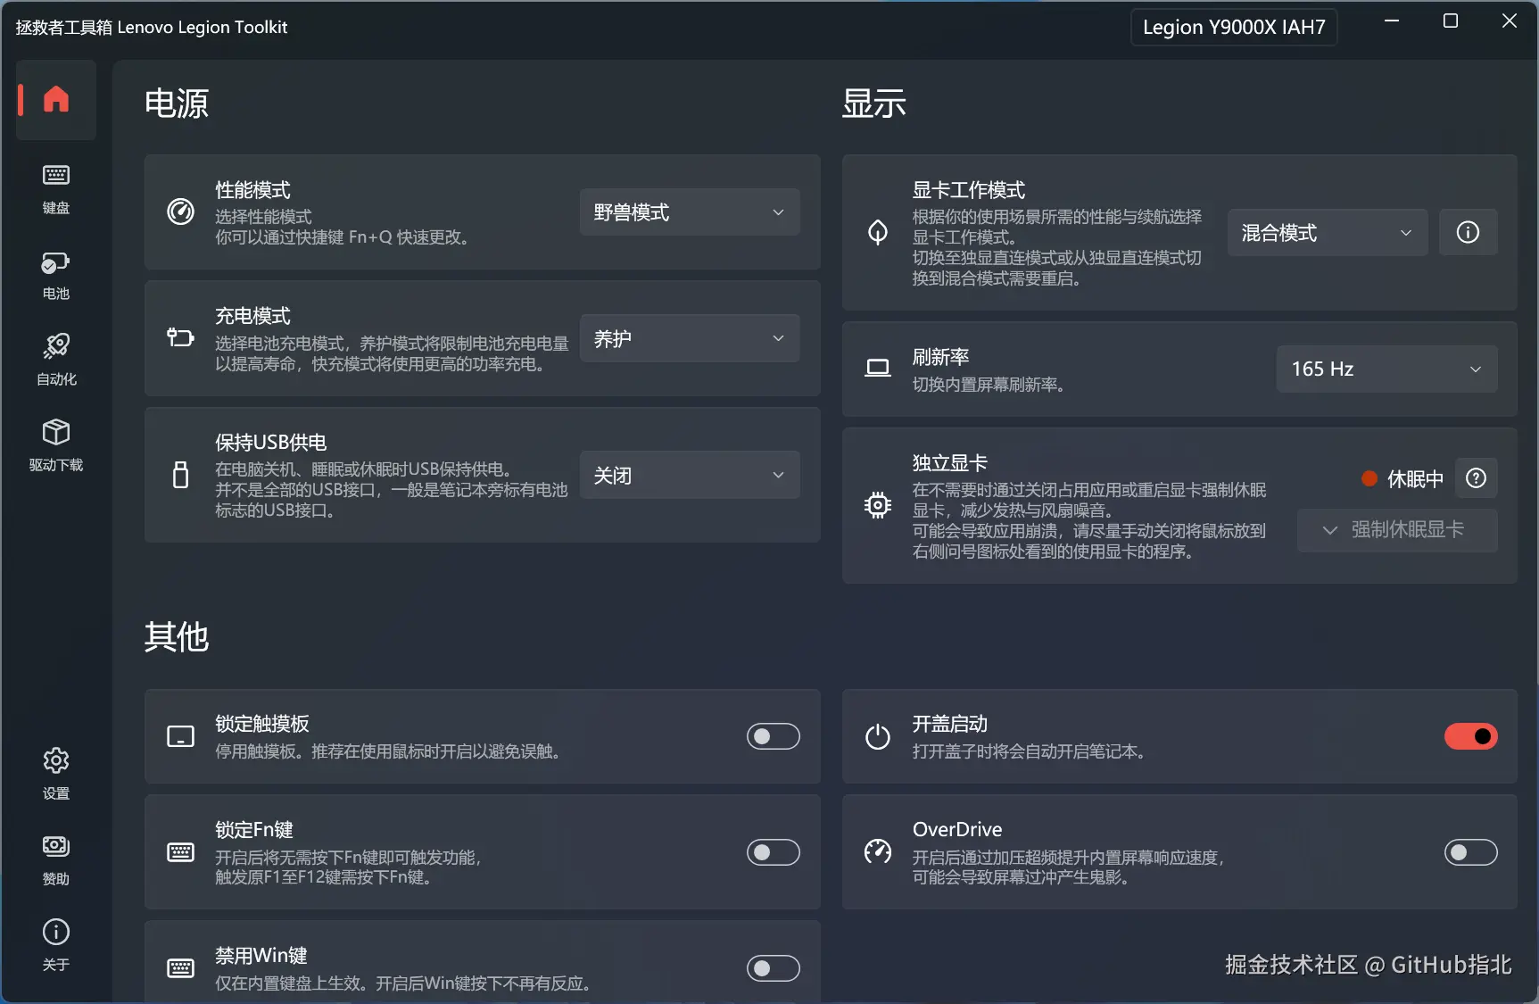This screenshot has width=1539, height=1004.
Task: Click the 休眠中 status text
Action: [x=1415, y=479]
